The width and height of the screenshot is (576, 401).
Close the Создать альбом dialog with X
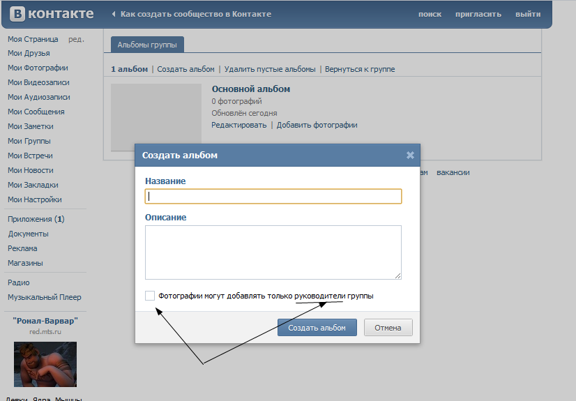coord(410,156)
